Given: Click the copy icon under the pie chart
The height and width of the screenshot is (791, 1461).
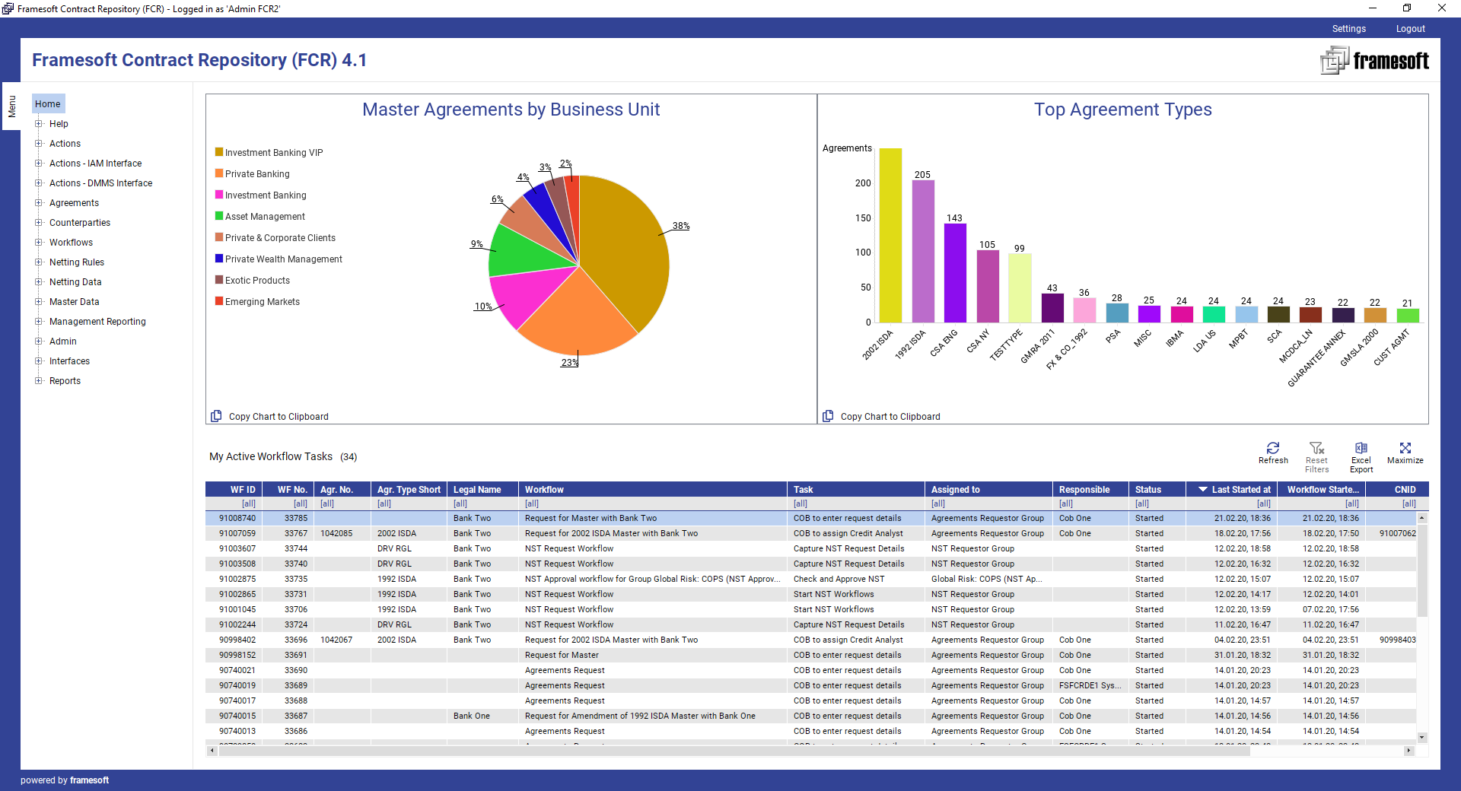Looking at the screenshot, I should tap(216, 416).
